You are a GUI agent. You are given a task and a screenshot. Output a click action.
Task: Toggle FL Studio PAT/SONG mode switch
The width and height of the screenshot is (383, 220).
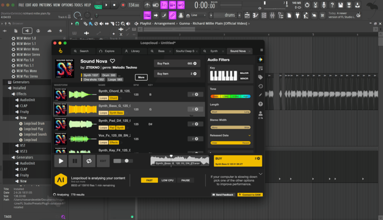(98, 5)
